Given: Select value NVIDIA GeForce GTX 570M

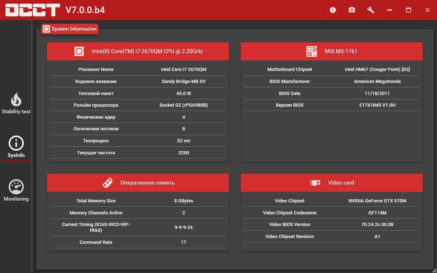Looking at the screenshot, I should (377, 201).
